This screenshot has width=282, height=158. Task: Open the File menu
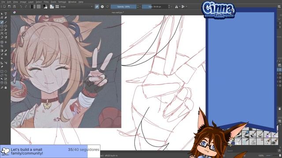coord(3,2)
